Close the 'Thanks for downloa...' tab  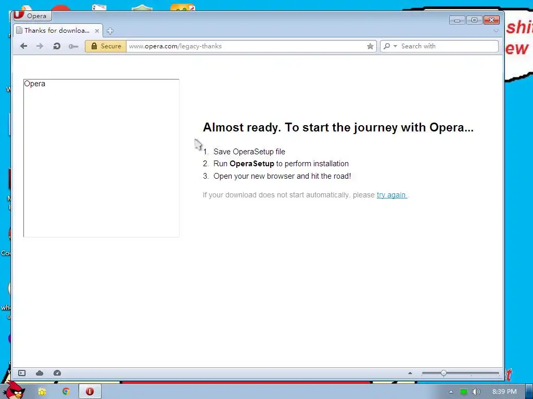point(97,31)
